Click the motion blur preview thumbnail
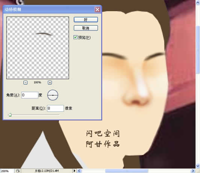 click(38, 48)
